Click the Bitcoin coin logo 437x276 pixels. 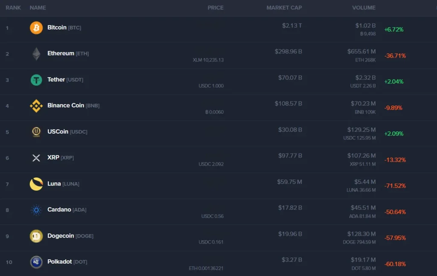click(x=36, y=27)
